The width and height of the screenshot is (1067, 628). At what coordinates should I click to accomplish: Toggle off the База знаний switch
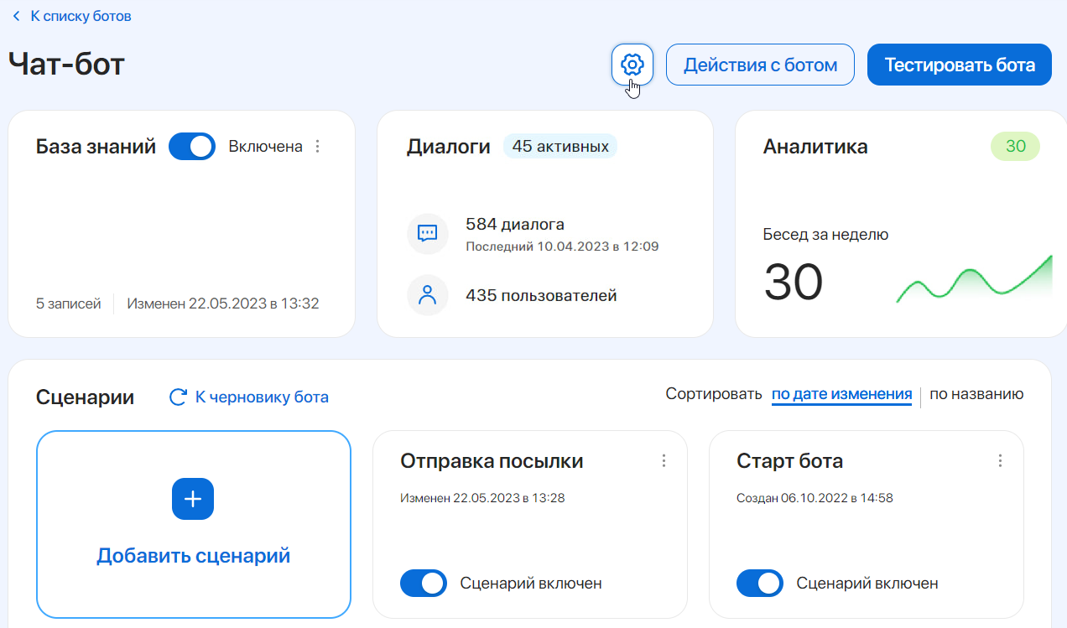191,146
